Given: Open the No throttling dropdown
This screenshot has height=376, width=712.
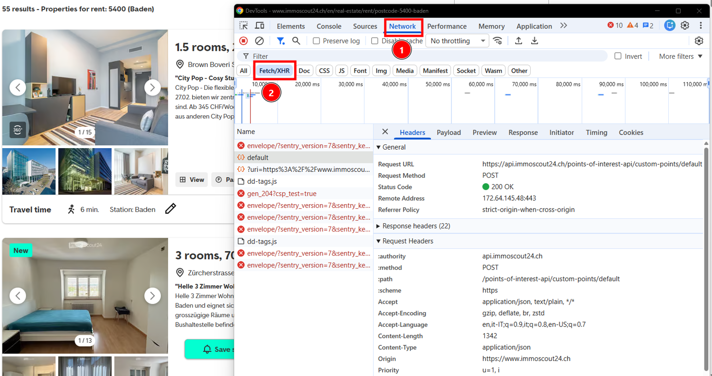Looking at the screenshot, I should pos(457,41).
